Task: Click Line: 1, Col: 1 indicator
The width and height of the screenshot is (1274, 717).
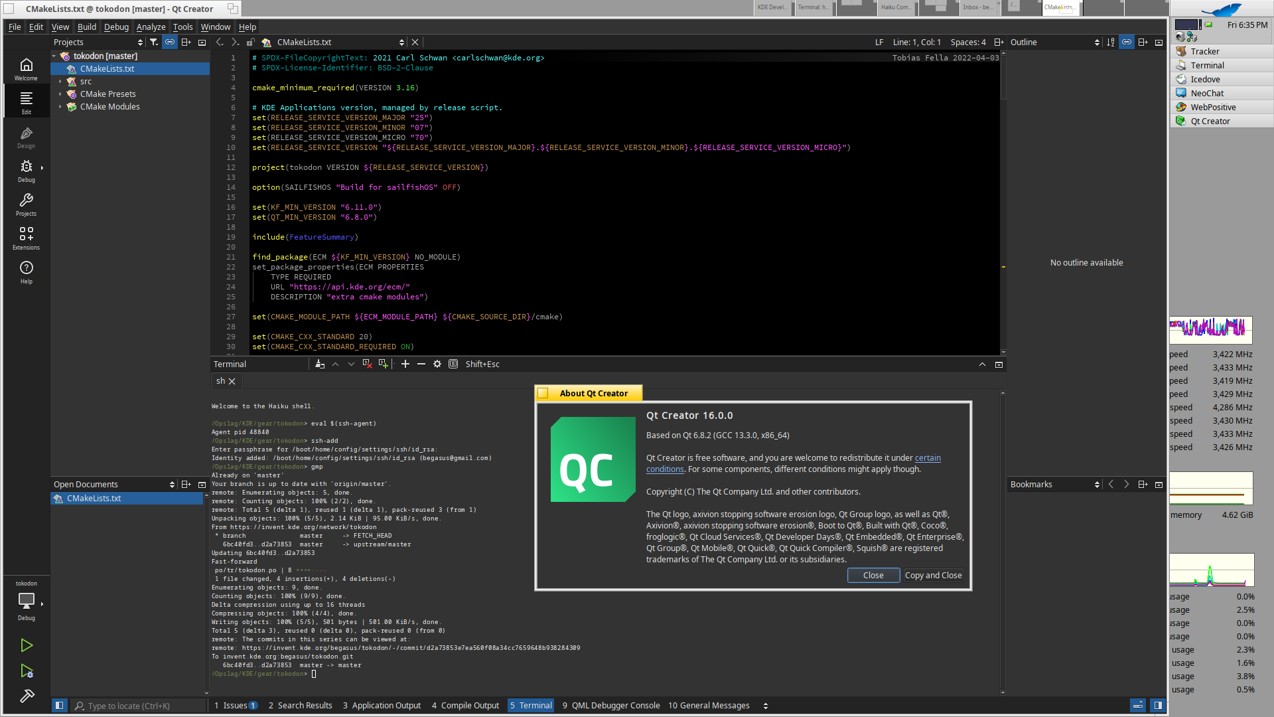Action: [x=916, y=42]
